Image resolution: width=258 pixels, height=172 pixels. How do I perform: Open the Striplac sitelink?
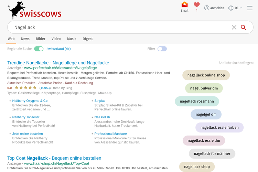pos(100,101)
